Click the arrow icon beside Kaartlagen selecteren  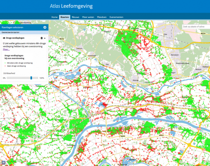coord(45,27)
